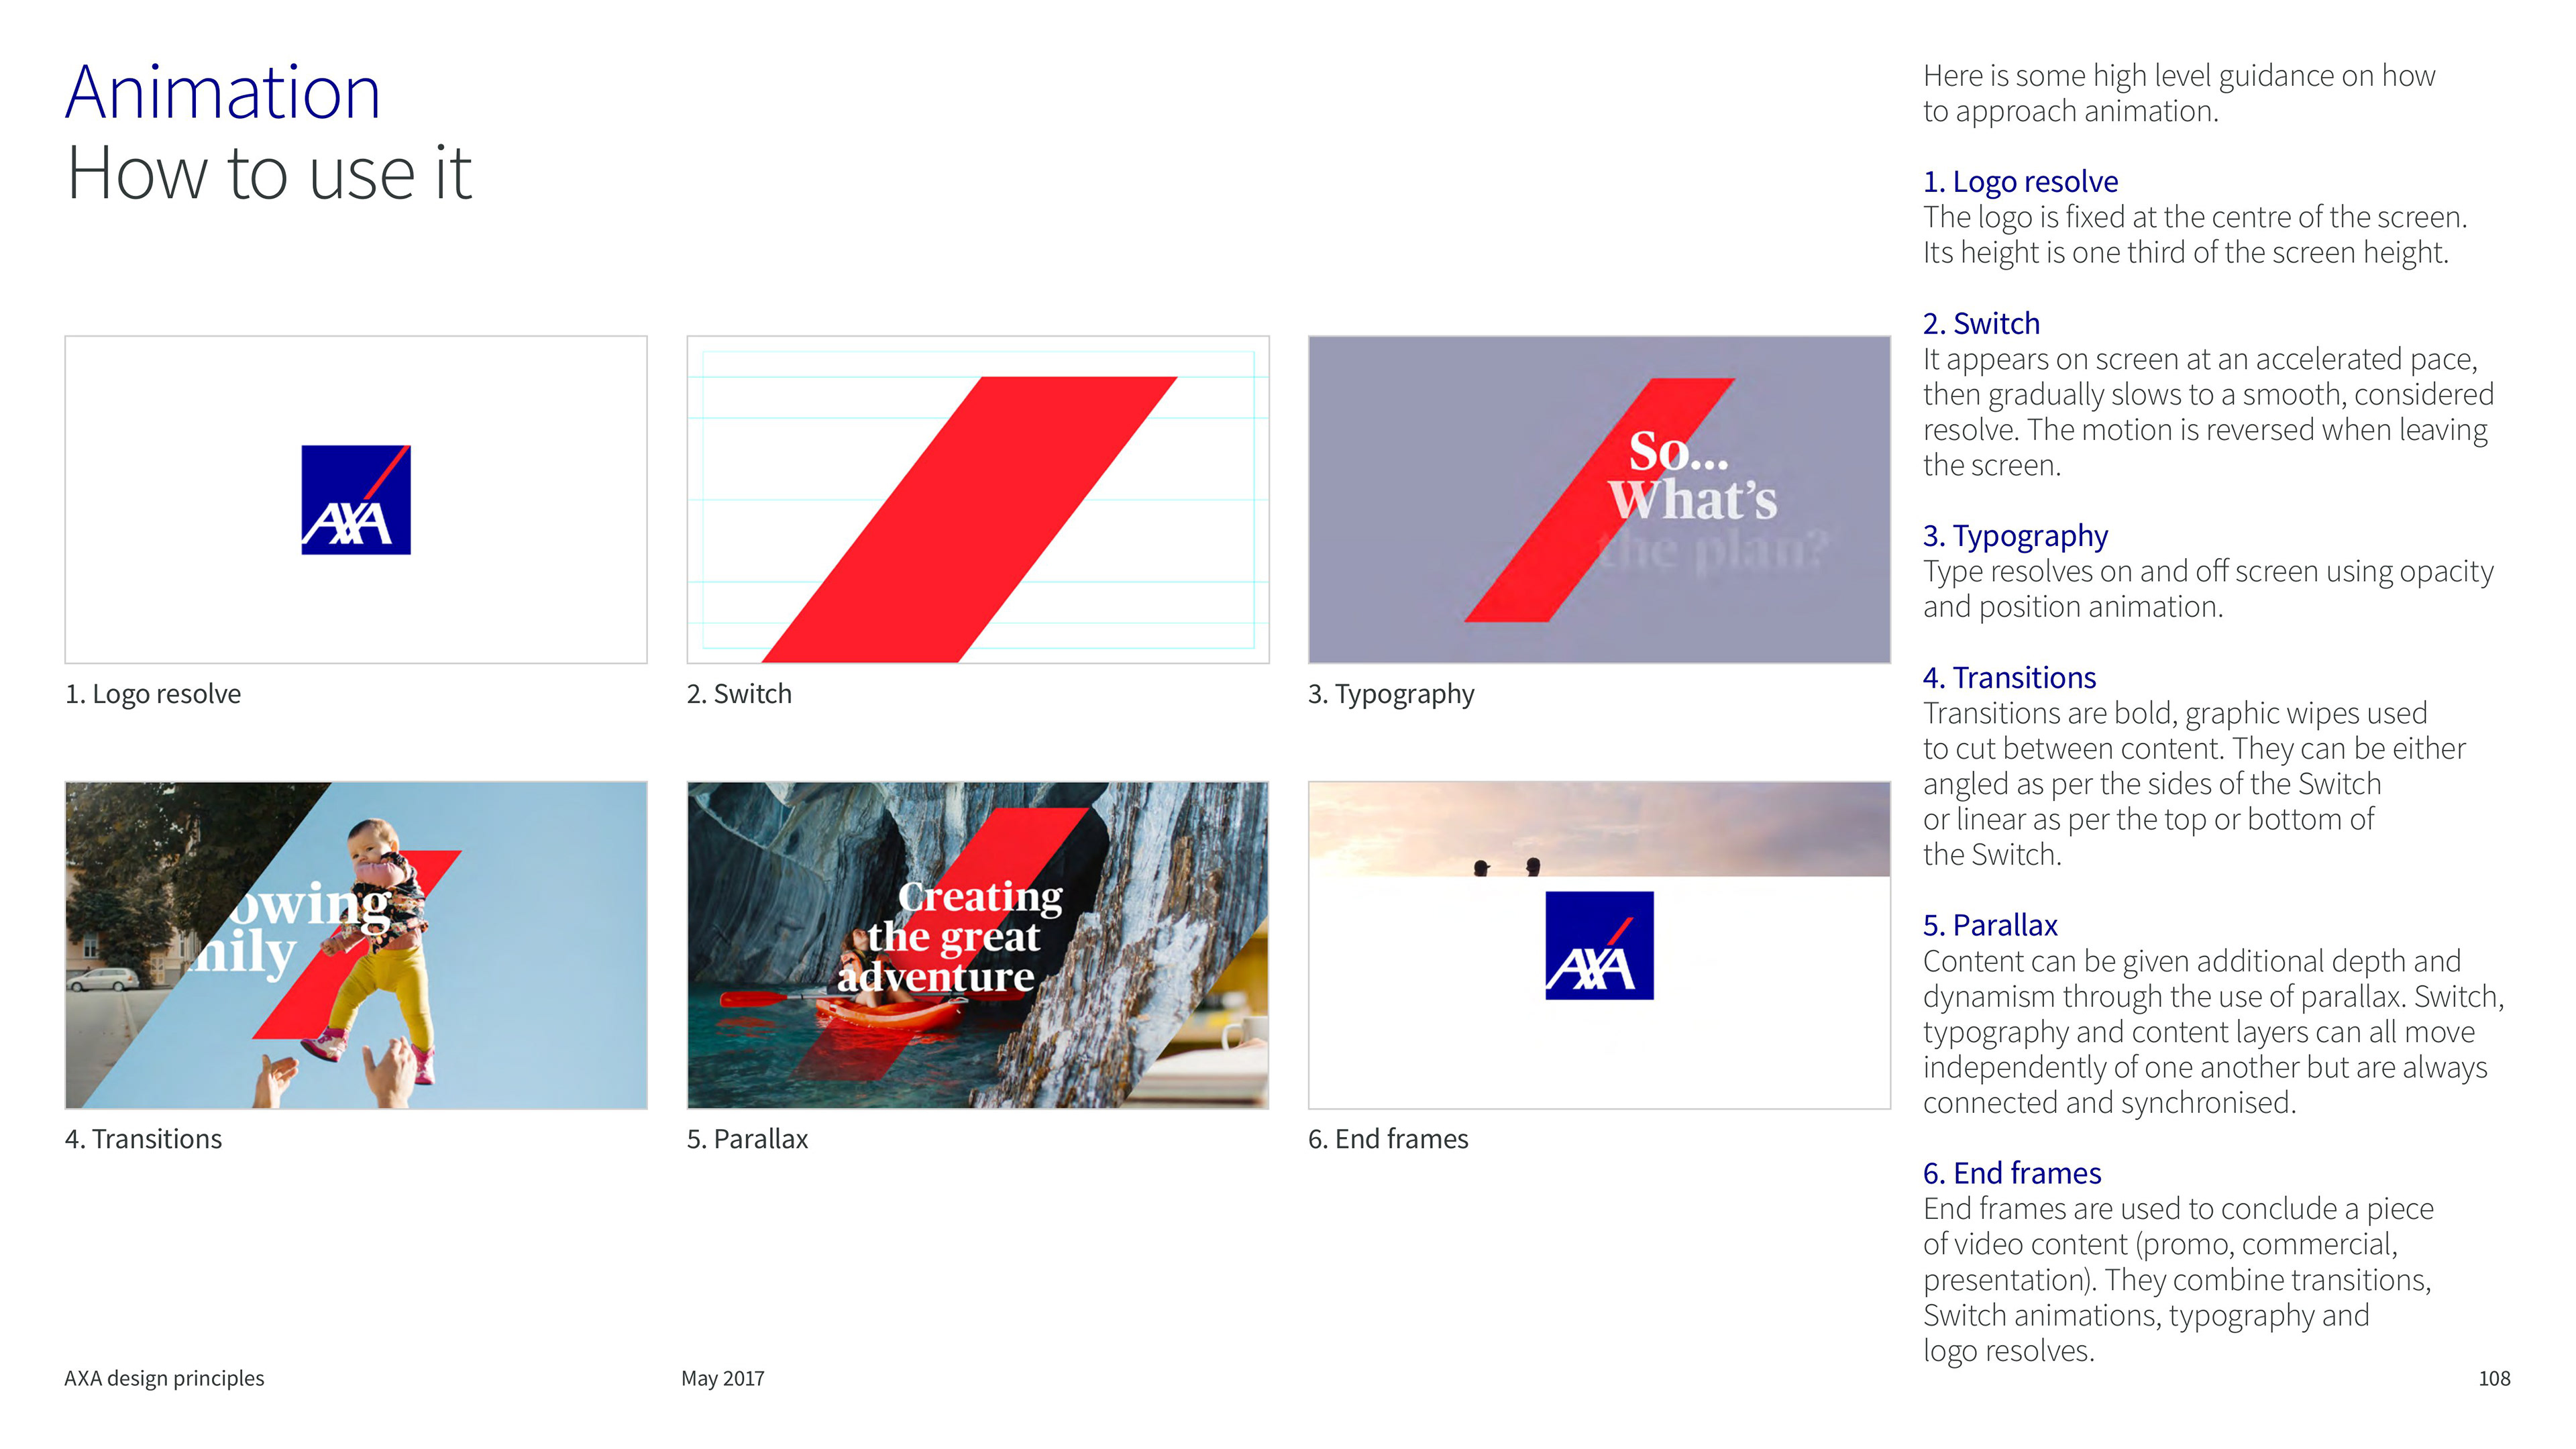Click the '5. Parallax' caption under image

pyautogui.click(x=747, y=1138)
